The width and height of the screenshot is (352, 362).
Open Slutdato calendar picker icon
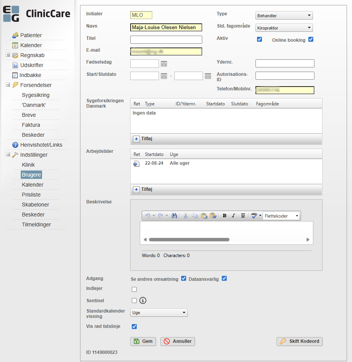(x=208, y=76)
